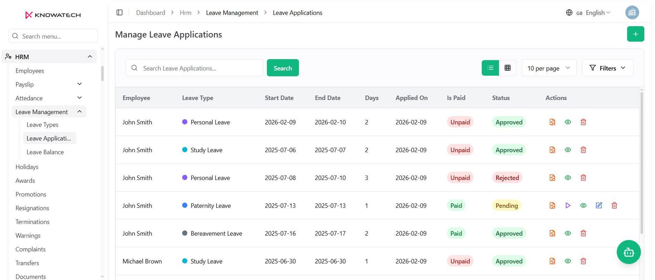Switch to grid view
The width and height of the screenshot is (655, 280).
[x=508, y=68]
